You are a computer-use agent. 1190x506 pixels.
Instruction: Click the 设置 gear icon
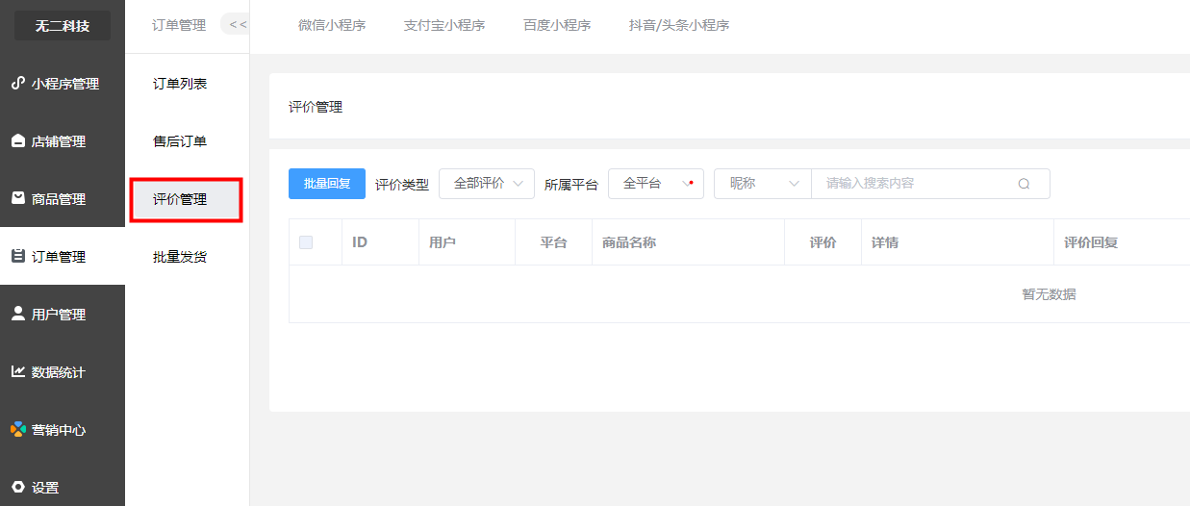17,487
